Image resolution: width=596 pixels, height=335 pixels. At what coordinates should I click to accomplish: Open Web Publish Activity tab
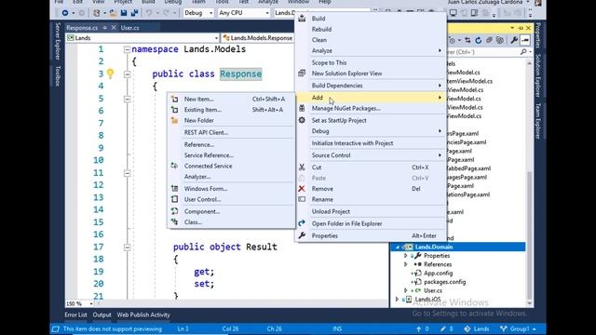pos(143,315)
